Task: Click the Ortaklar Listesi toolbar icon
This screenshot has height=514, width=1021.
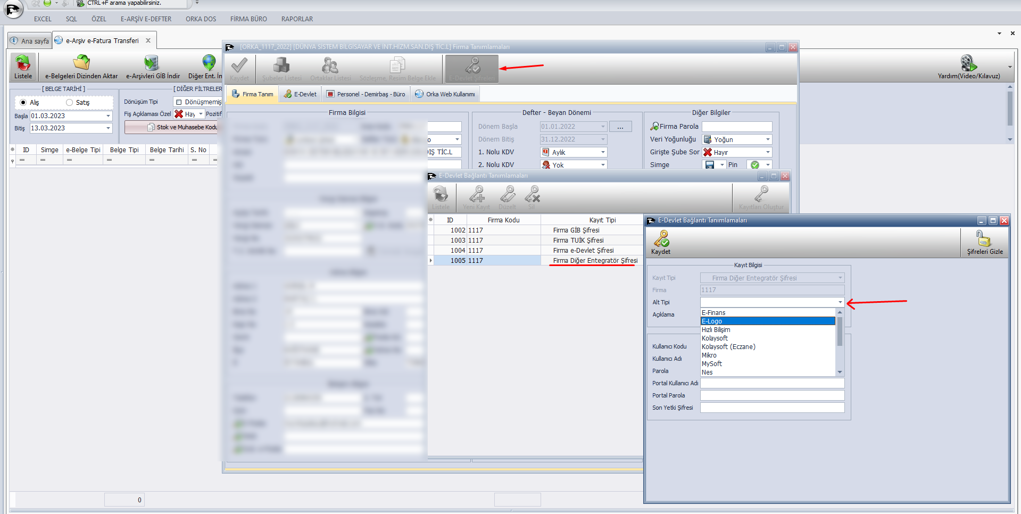Action: 330,66
